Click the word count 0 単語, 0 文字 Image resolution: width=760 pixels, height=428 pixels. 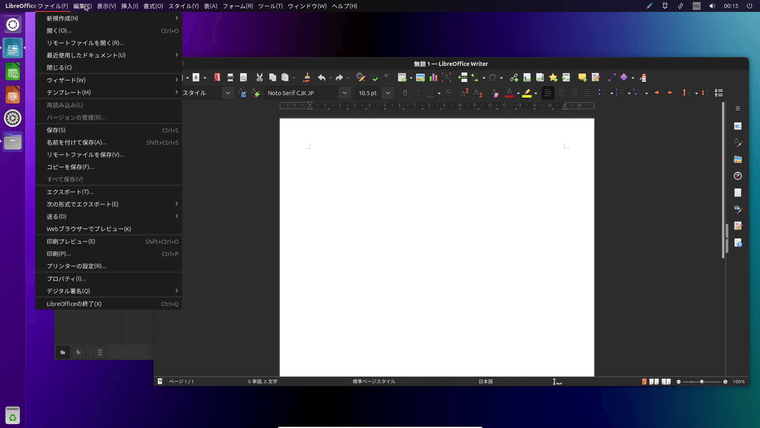tap(263, 382)
